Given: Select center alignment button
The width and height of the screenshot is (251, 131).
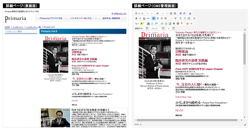Looking at the screenshot, I should coord(158,18).
